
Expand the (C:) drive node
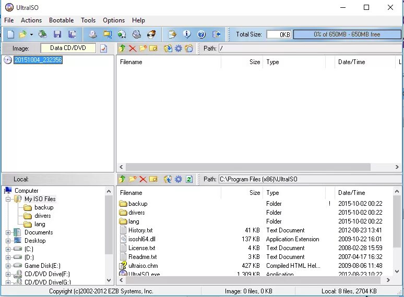[8, 249]
